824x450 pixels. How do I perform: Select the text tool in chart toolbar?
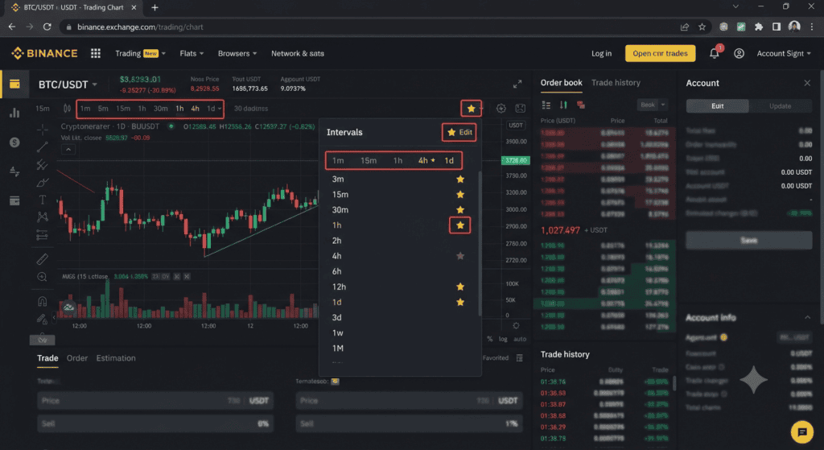coord(43,200)
